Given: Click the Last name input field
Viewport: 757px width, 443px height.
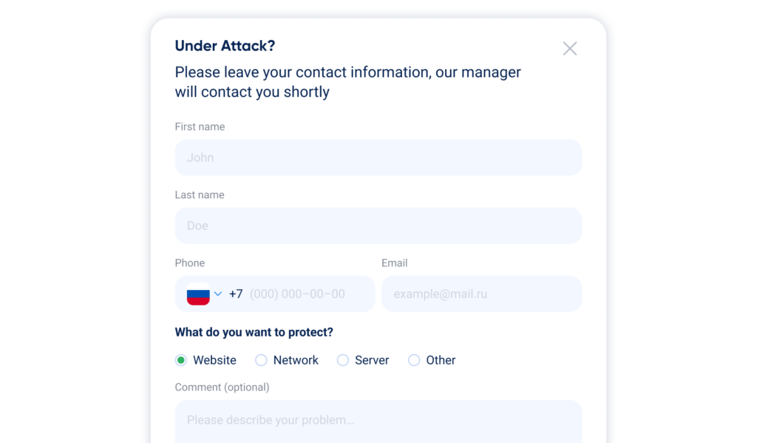Looking at the screenshot, I should (x=378, y=226).
